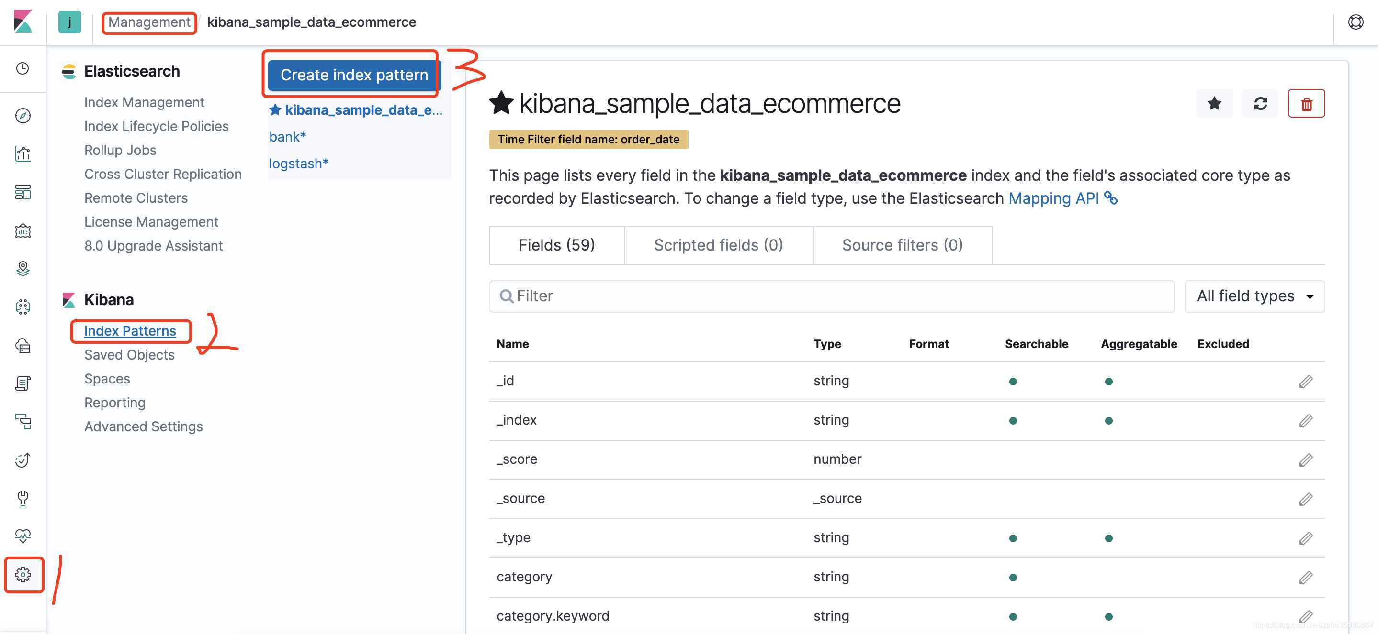The width and height of the screenshot is (1378, 634).
Task: Open the help menu icon top right
Action: tap(1356, 22)
